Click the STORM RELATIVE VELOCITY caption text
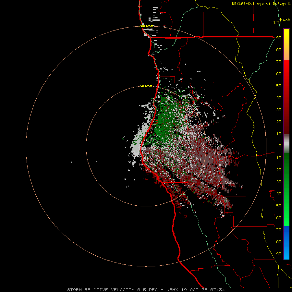This screenshot has width=292, height=292. click(101, 290)
